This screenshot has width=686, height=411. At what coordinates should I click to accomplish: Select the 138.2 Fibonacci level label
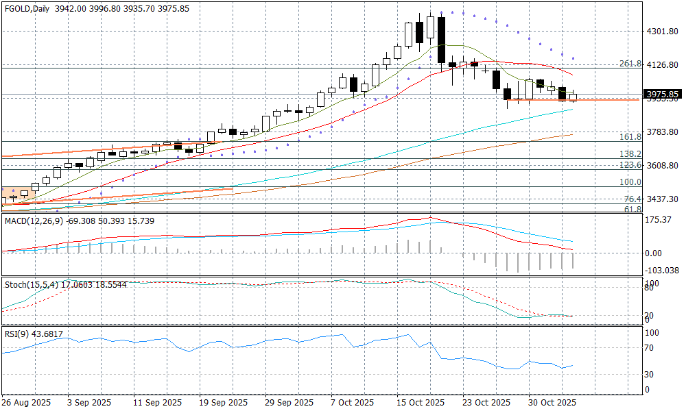tap(630, 154)
